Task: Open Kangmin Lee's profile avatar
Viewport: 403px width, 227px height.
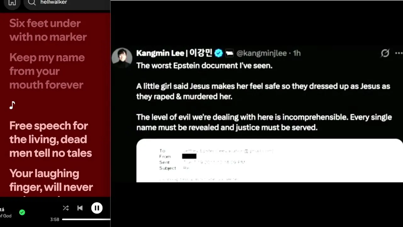Action: [122, 58]
